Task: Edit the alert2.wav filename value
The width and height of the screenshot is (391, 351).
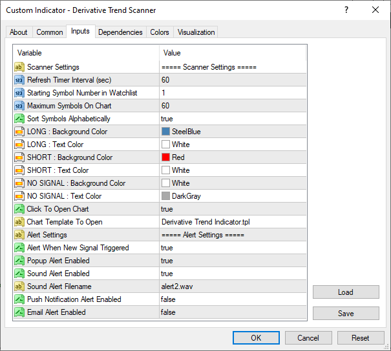Action: pos(233,286)
